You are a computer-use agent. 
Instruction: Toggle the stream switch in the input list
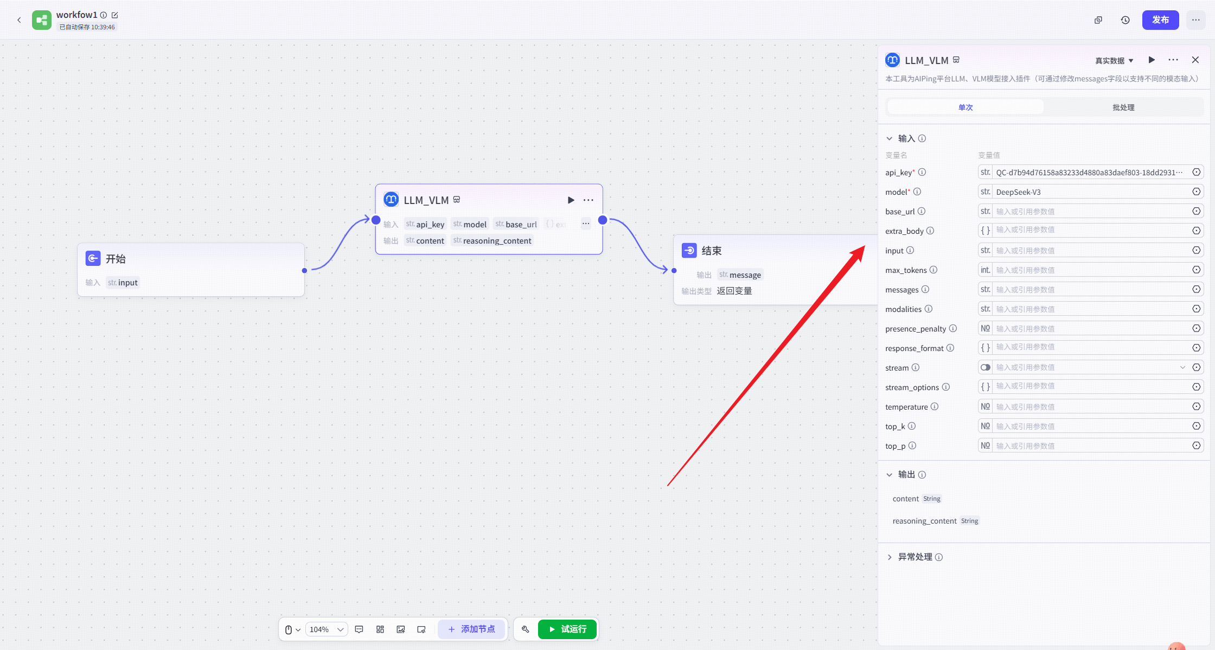[x=986, y=367]
